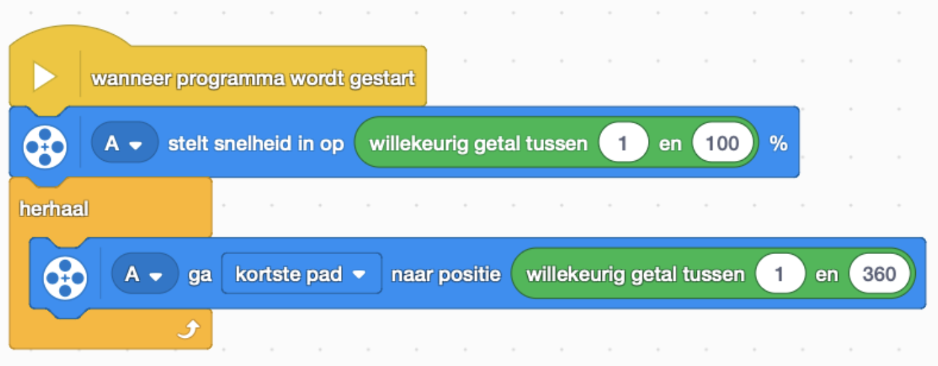
Task: Click minimum value 1 in speed random block
Action: (623, 142)
